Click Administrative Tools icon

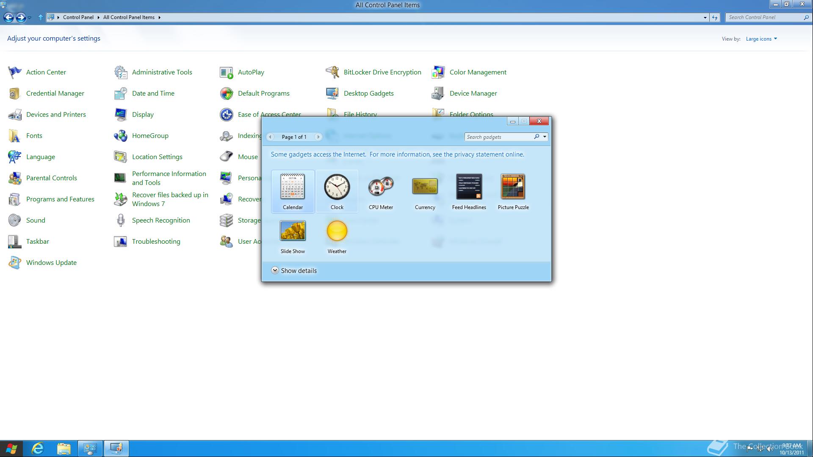(121, 72)
